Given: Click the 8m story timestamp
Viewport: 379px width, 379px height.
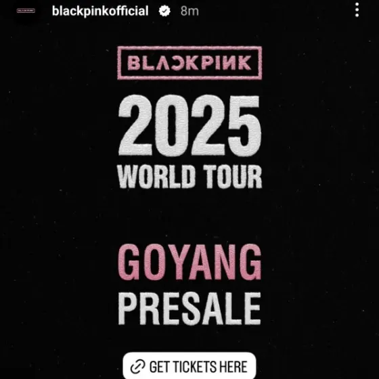Looking at the screenshot, I should click(x=189, y=12).
